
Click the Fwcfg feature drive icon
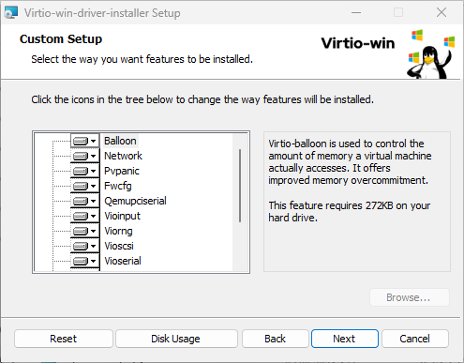(84, 186)
